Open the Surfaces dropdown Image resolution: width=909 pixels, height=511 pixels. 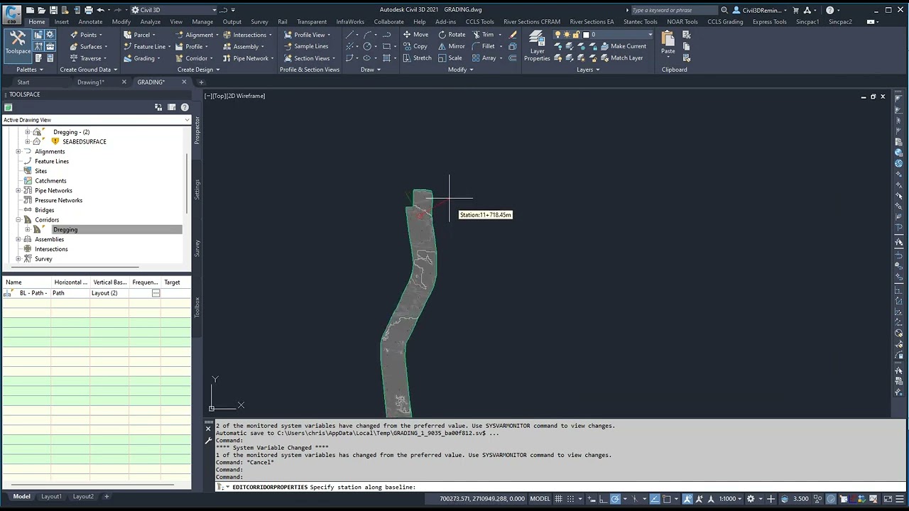pos(89,46)
